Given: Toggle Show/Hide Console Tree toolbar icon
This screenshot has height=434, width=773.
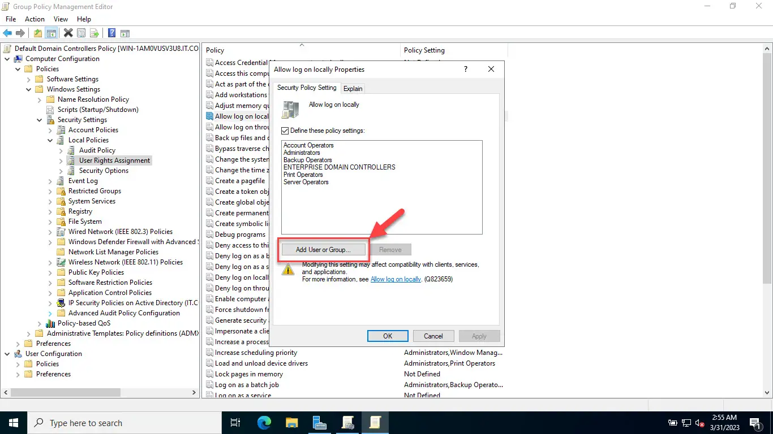Looking at the screenshot, I should point(51,33).
